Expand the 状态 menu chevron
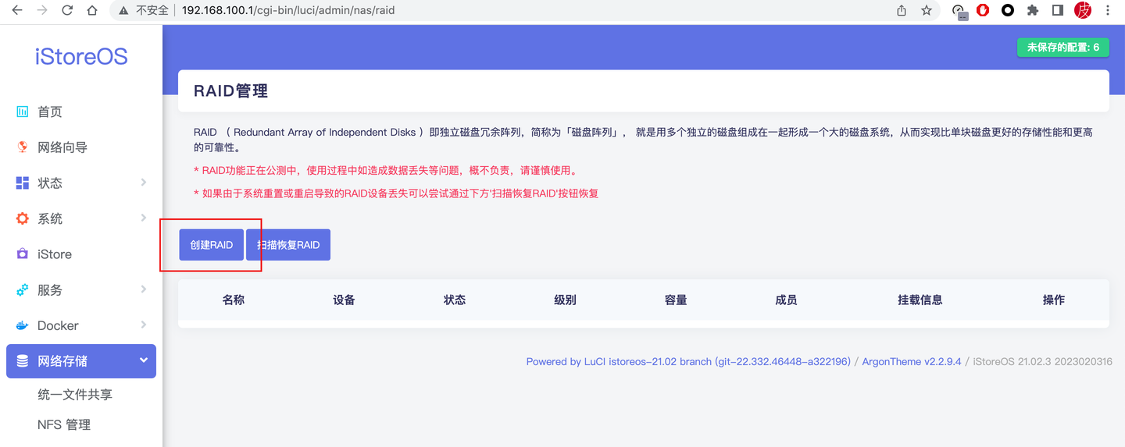The height and width of the screenshot is (447, 1125). tap(144, 182)
